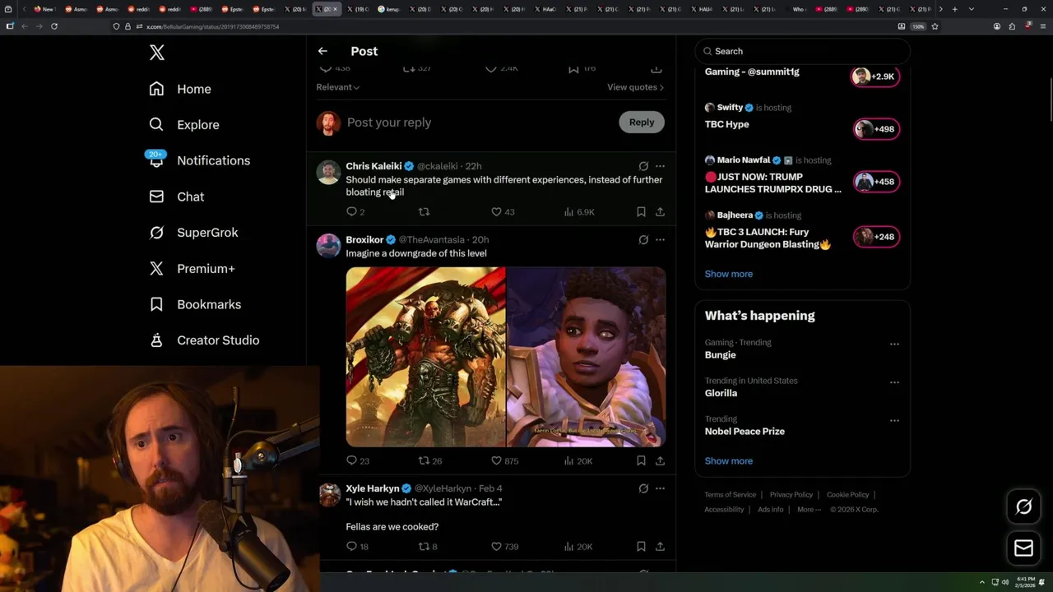
Task: Expand the Relevant sort dropdown
Action: point(337,87)
